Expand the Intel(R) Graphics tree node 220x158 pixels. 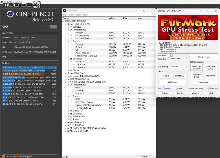point(66,122)
